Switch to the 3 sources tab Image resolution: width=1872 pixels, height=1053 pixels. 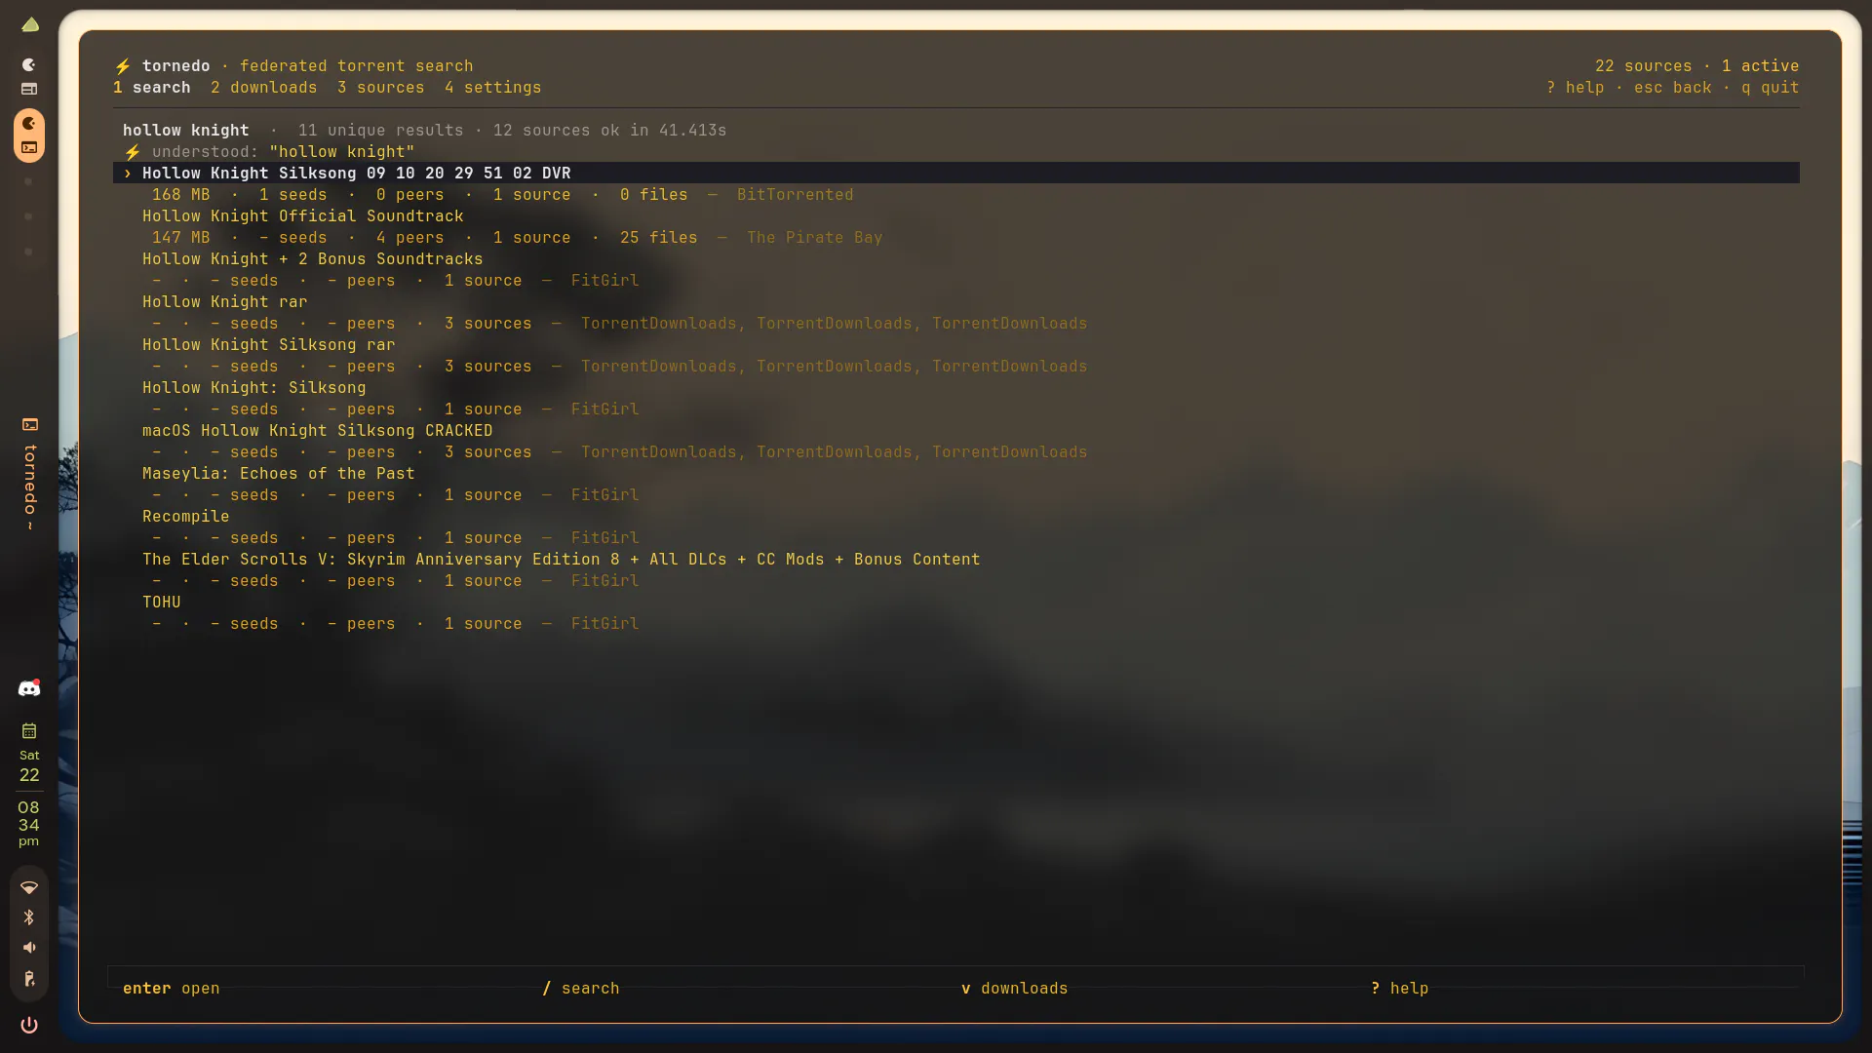pyautogui.click(x=381, y=88)
